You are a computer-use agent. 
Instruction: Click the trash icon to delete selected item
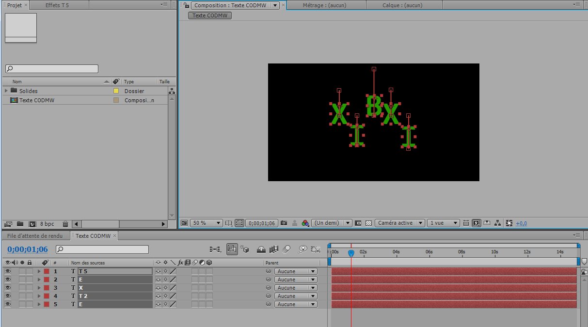[65, 224]
